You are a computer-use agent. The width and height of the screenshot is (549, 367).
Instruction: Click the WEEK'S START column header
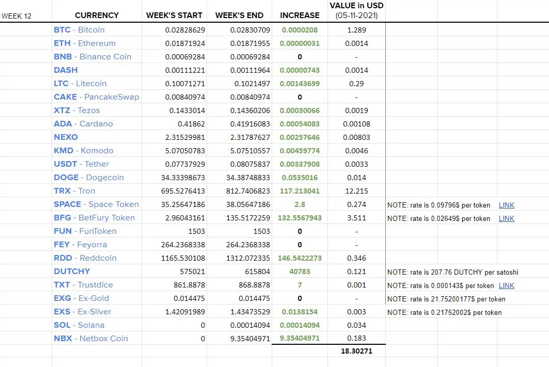pos(174,15)
